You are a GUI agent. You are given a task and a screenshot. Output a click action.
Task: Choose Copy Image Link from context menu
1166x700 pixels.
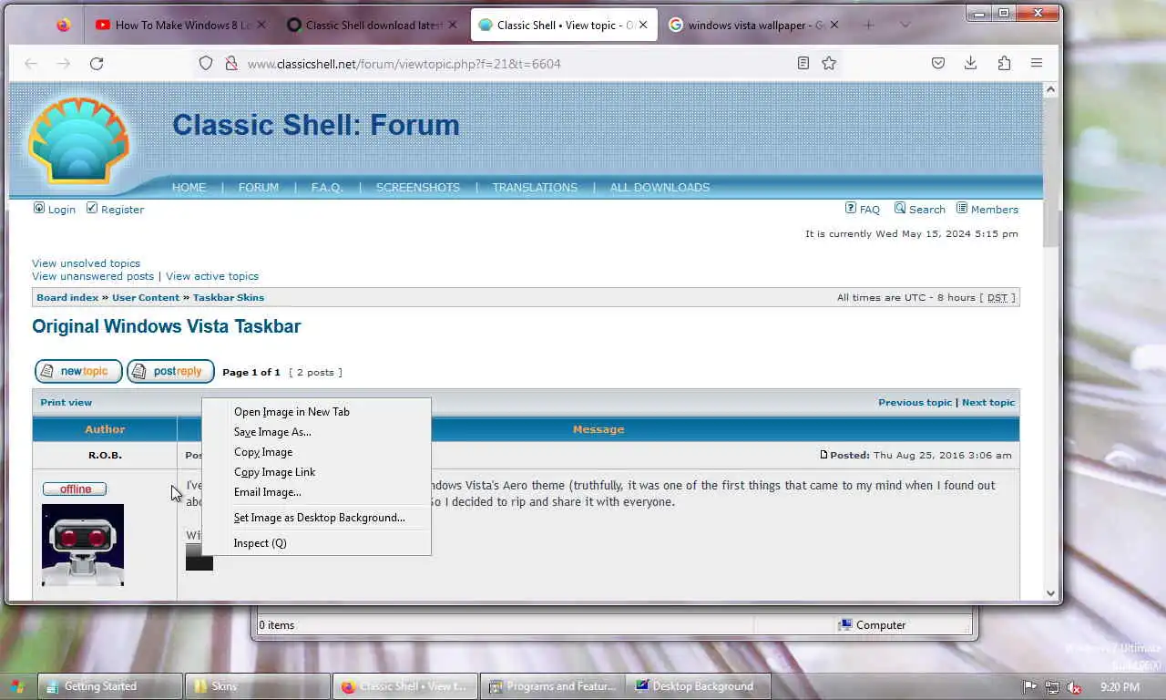click(x=316, y=472)
